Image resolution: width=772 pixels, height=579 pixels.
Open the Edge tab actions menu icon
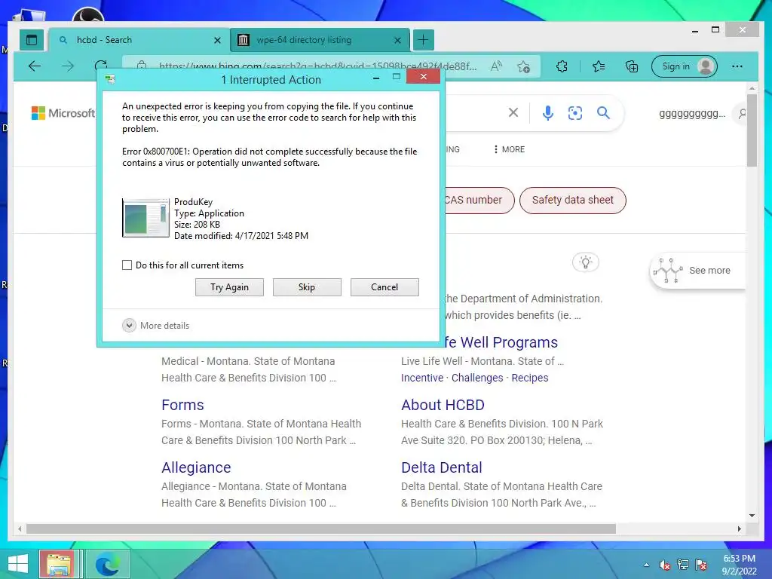(x=32, y=40)
